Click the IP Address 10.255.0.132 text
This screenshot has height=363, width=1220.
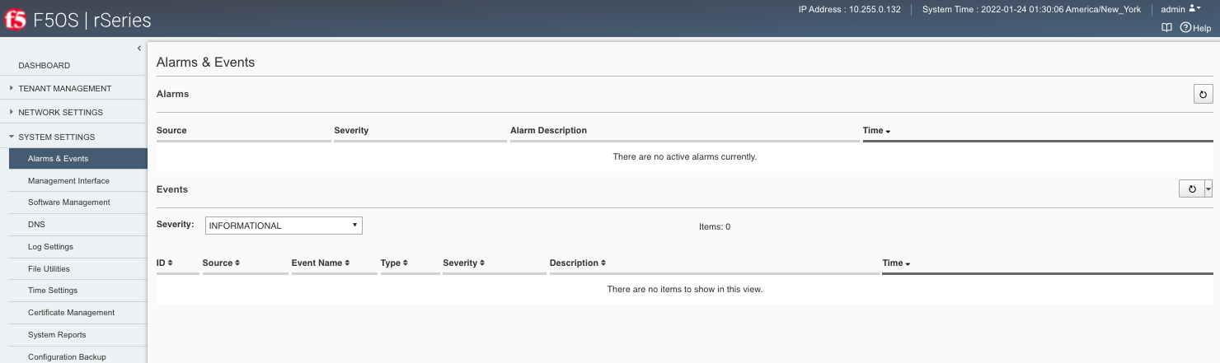(849, 10)
